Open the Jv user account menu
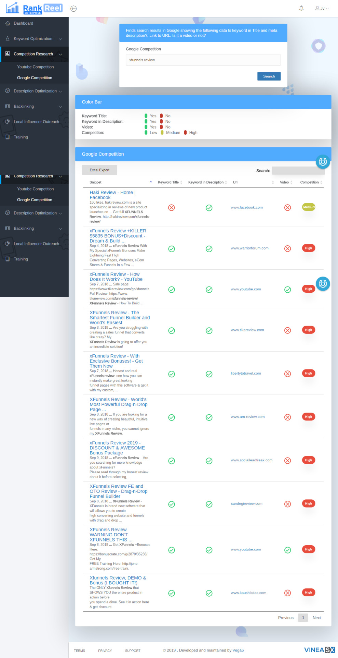 pyautogui.click(x=322, y=8)
